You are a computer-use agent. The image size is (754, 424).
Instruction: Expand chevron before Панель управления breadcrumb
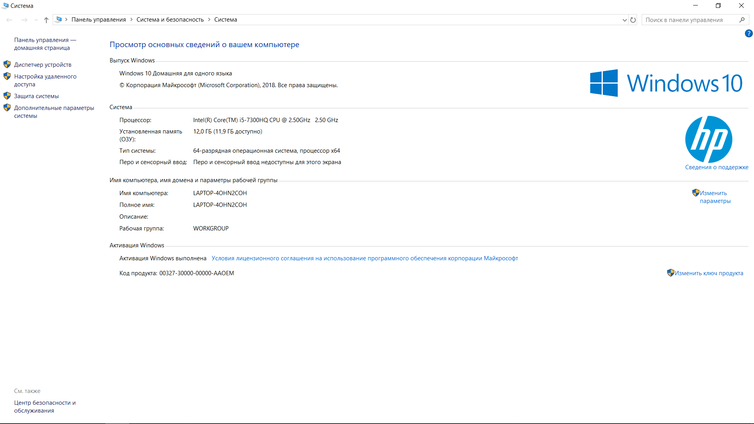[x=66, y=20]
